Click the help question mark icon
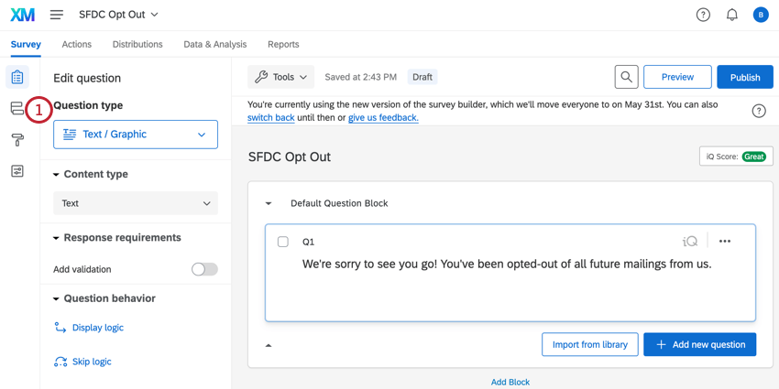Image resolution: width=779 pixels, height=389 pixels. coord(703,15)
